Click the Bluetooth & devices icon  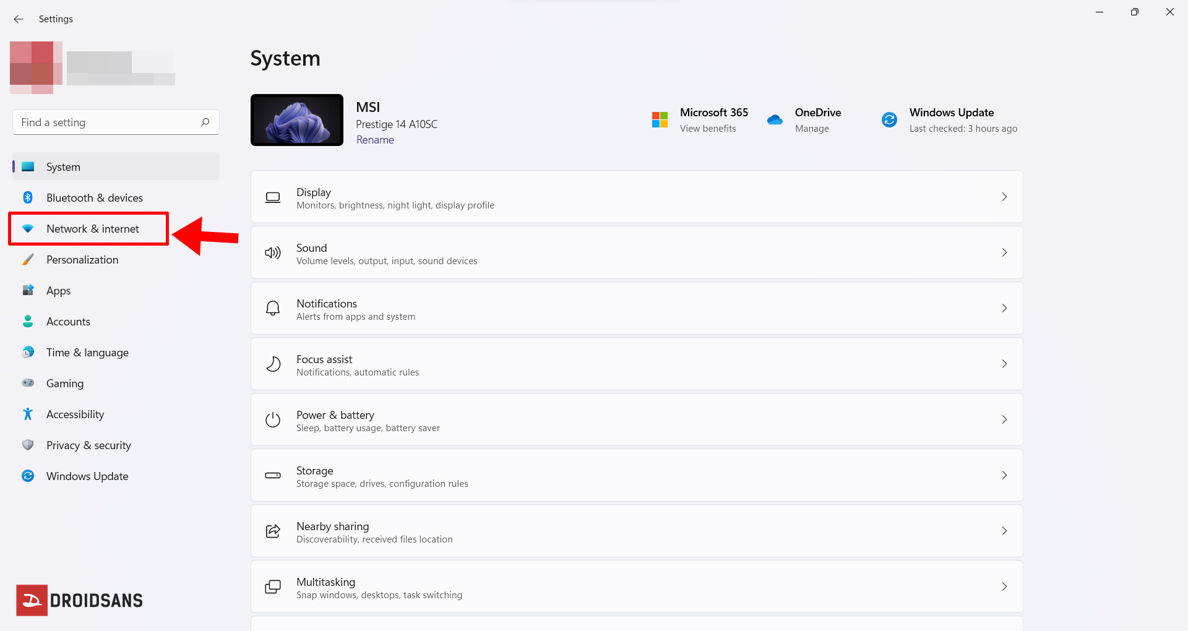[x=28, y=197]
